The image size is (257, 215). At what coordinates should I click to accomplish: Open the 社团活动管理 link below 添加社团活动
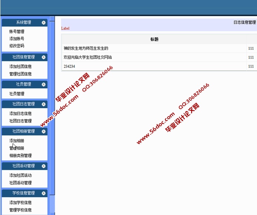[20, 183]
